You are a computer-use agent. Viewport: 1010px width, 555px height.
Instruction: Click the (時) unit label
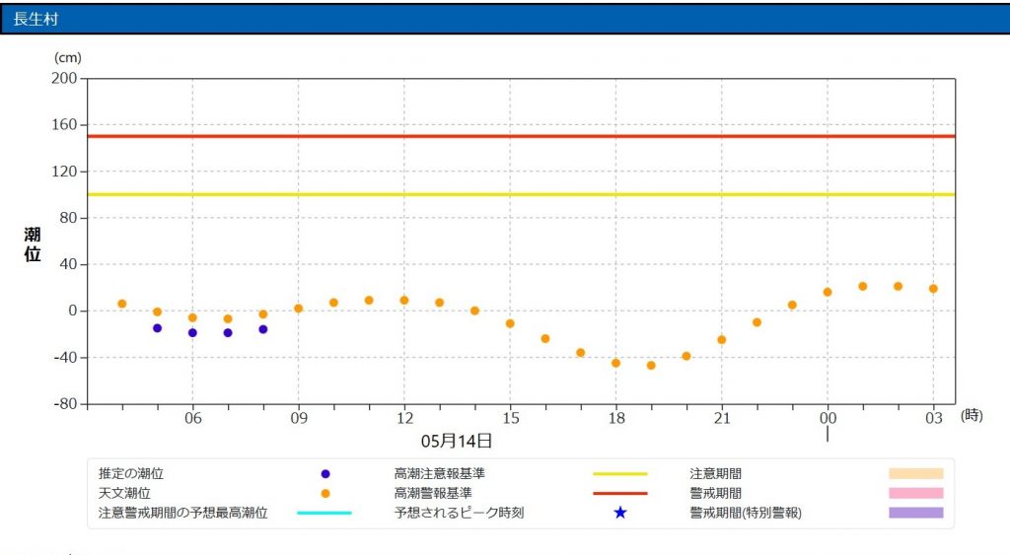tap(972, 415)
